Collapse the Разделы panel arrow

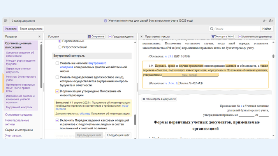[x=39, y=36]
